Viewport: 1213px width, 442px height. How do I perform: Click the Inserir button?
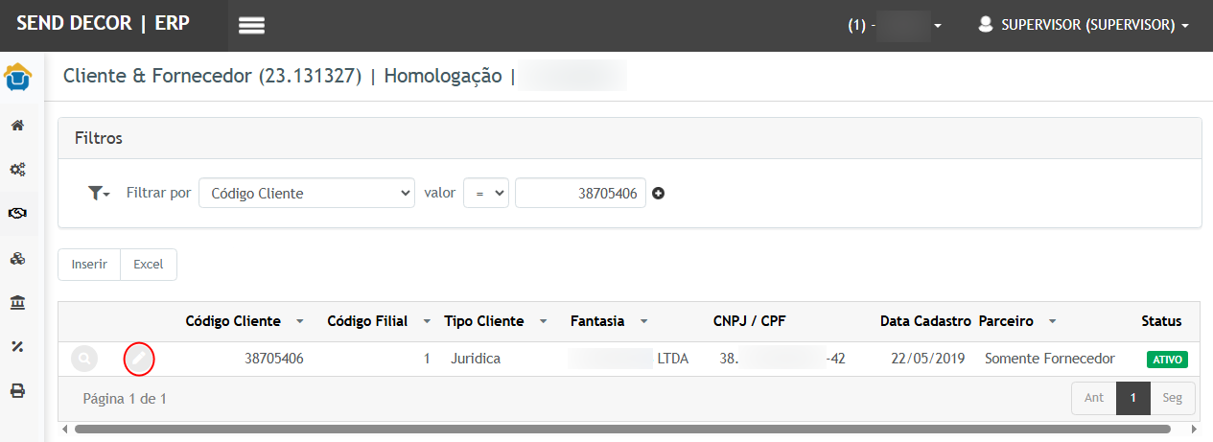point(89,265)
